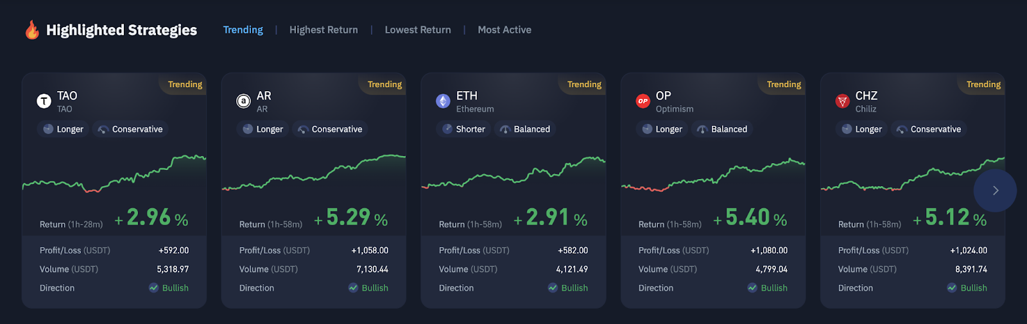Click the OP +5.40% return value
Viewport: 1027px width, 324px height.
pyautogui.click(x=750, y=217)
